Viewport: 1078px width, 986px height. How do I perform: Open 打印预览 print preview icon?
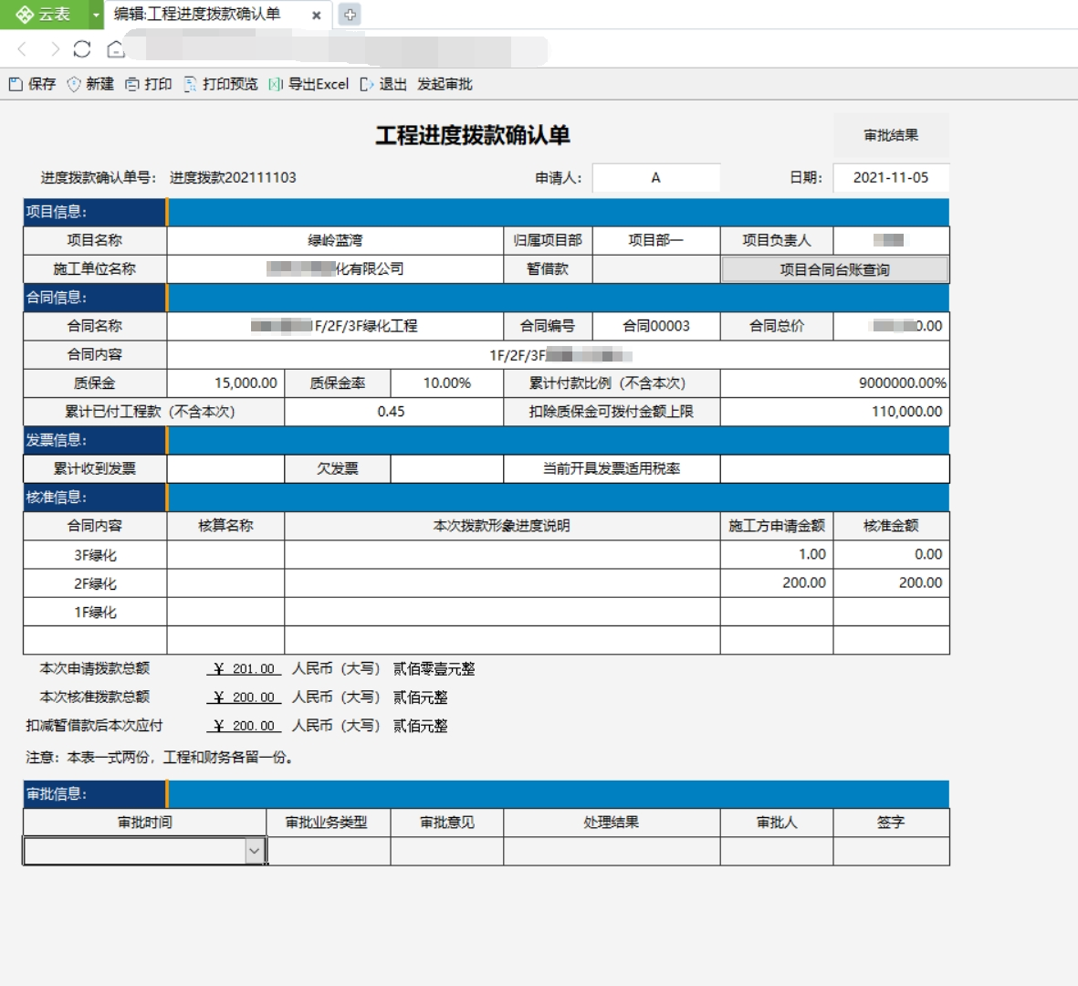pos(191,84)
